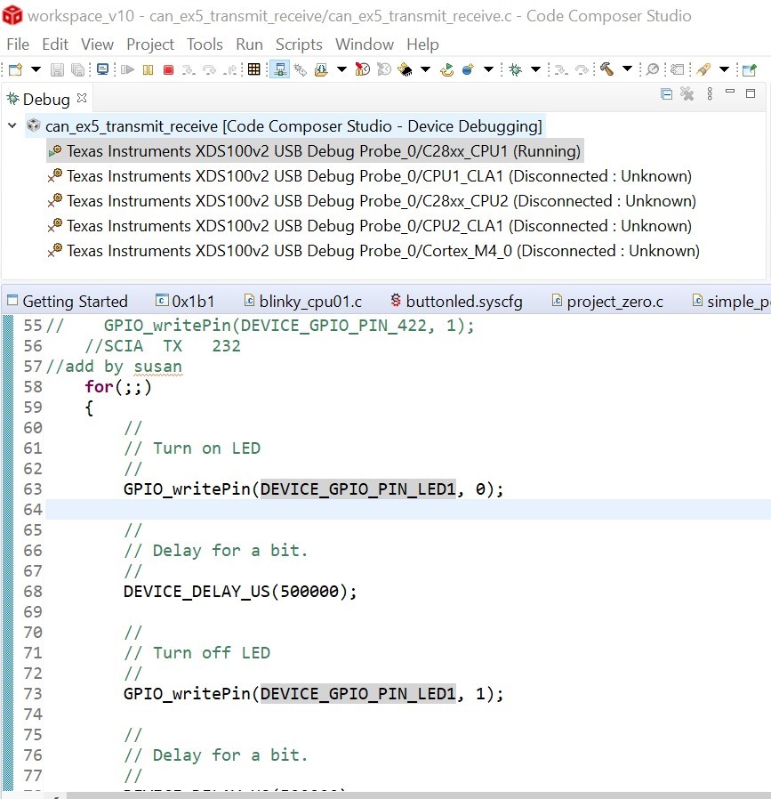Click the Step Over icon right of the Debug bug
Image resolution: width=771 pixels, height=799 pixels.
(x=582, y=69)
